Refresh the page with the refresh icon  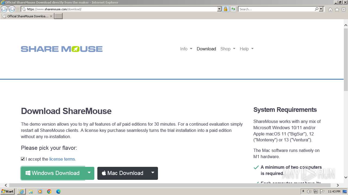[x=233, y=9]
